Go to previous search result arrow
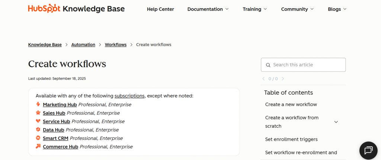 point(264,79)
